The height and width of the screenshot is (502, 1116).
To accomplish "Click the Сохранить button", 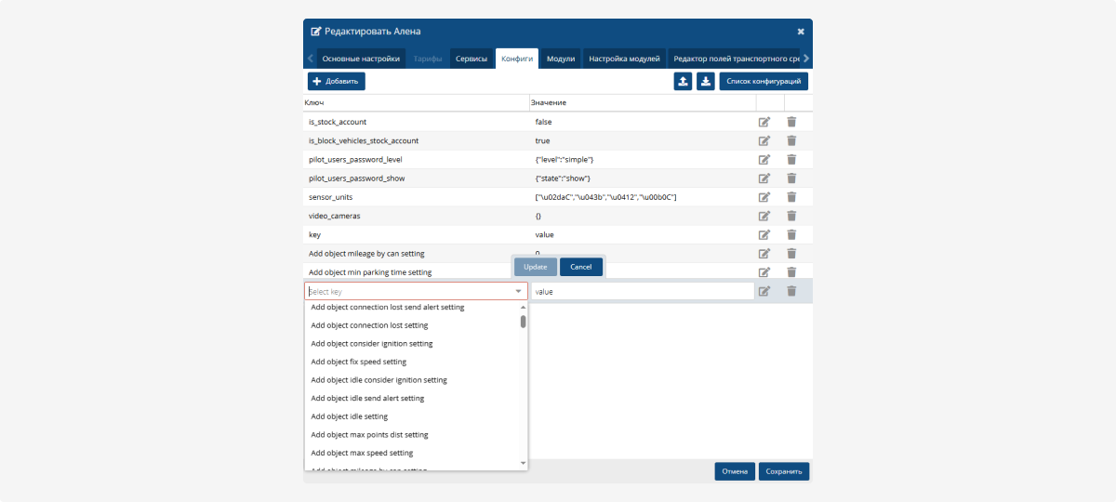I will pyautogui.click(x=784, y=471).
